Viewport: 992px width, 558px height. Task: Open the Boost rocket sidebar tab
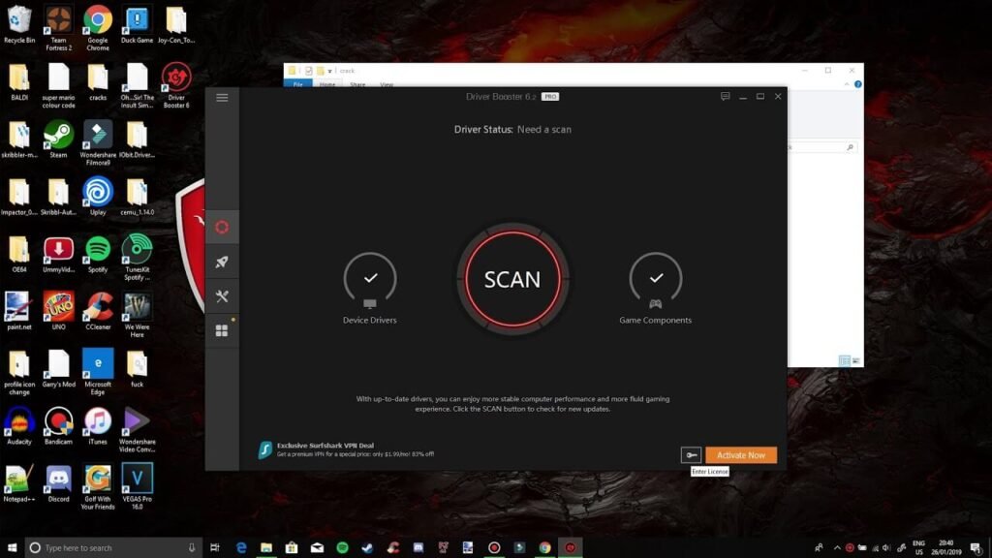[x=222, y=262]
